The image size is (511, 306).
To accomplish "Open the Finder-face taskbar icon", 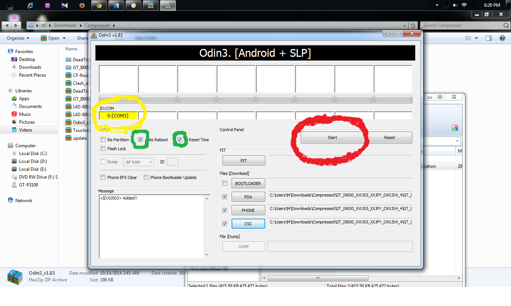I will point(116,5).
